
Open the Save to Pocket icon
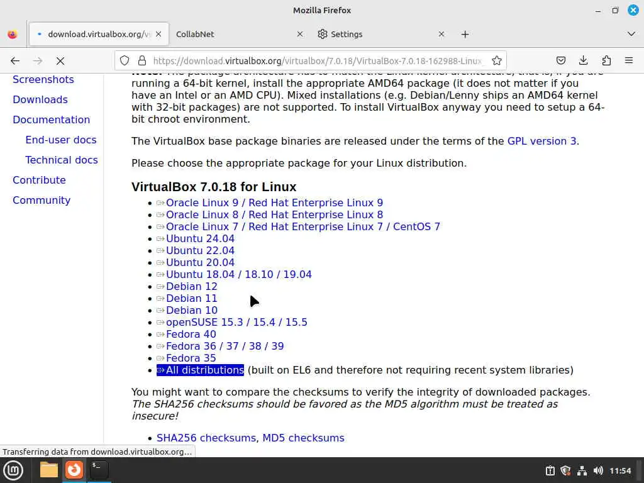pos(560,61)
